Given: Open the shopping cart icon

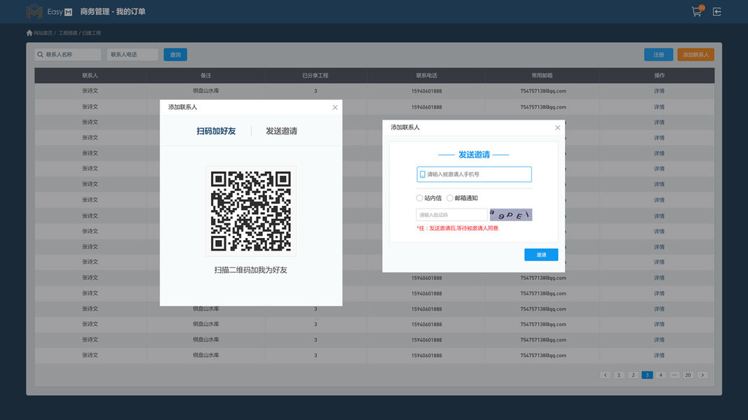Looking at the screenshot, I should coord(697,11).
